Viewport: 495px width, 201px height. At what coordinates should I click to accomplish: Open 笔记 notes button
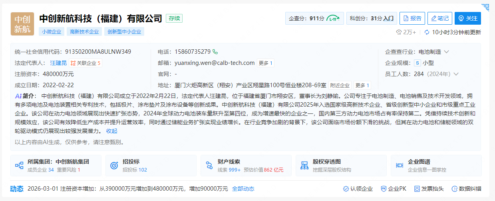point(439,18)
